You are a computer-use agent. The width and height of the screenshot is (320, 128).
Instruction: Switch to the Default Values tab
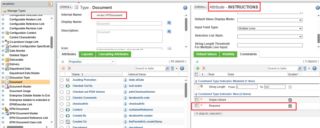pyautogui.click(x=207, y=54)
